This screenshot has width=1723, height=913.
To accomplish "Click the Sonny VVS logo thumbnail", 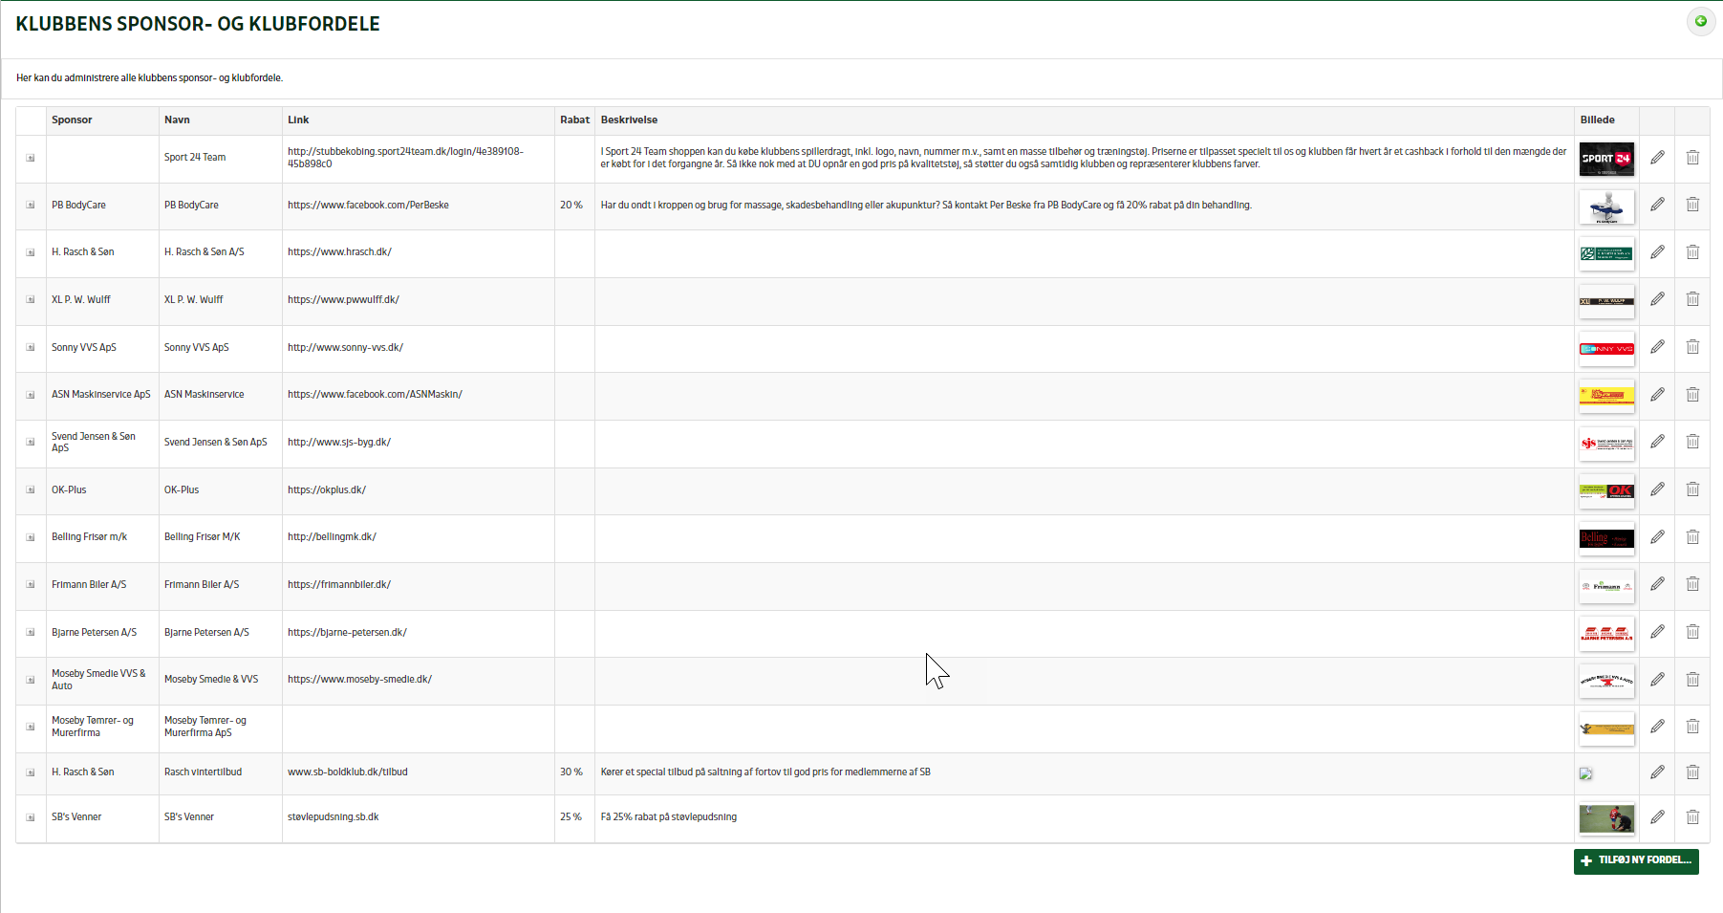I will pos(1606,349).
